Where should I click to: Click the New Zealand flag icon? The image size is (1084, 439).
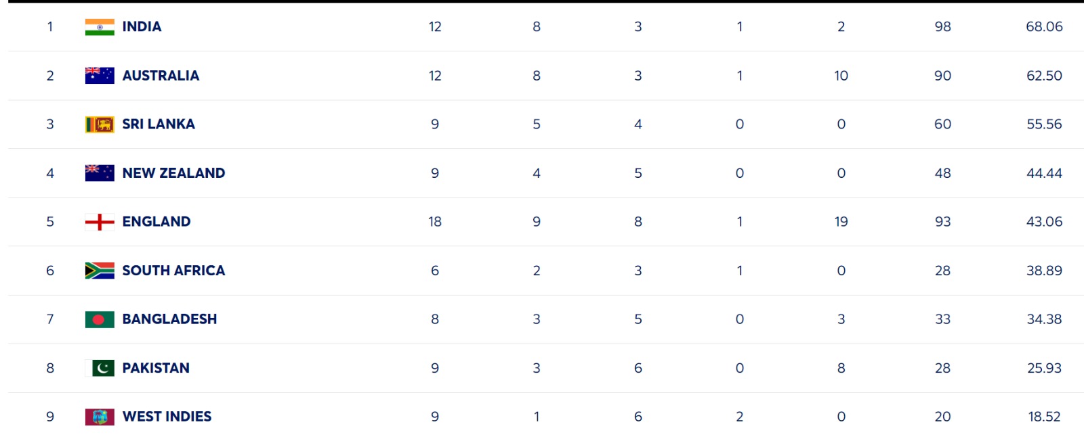[x=100, y=173]
